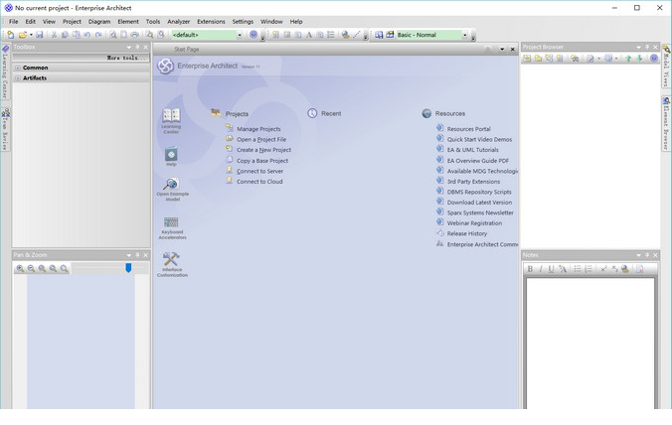The width and height of the screenshot is (672, 425).
Task: Click Release History link
Action: [x=466, y=233]
